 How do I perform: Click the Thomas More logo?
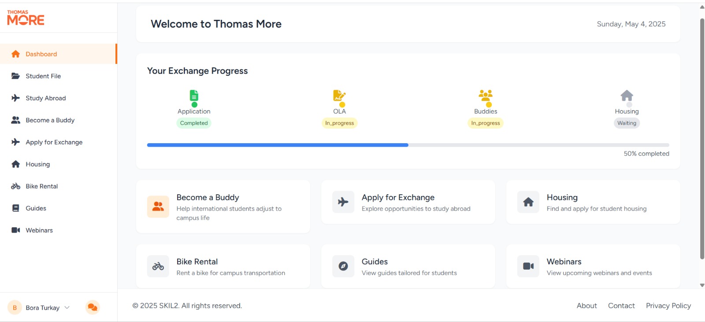coord(26,18)
